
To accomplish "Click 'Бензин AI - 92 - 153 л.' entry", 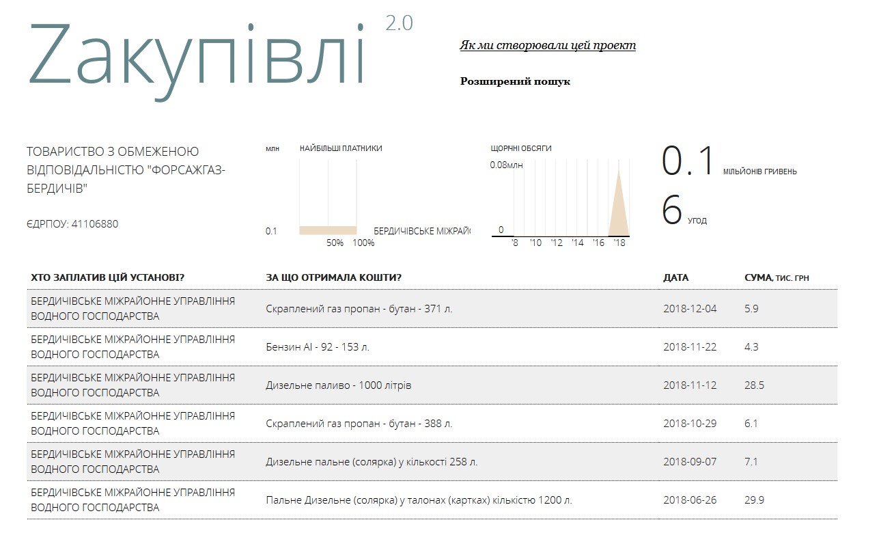I will click(318, 347).
